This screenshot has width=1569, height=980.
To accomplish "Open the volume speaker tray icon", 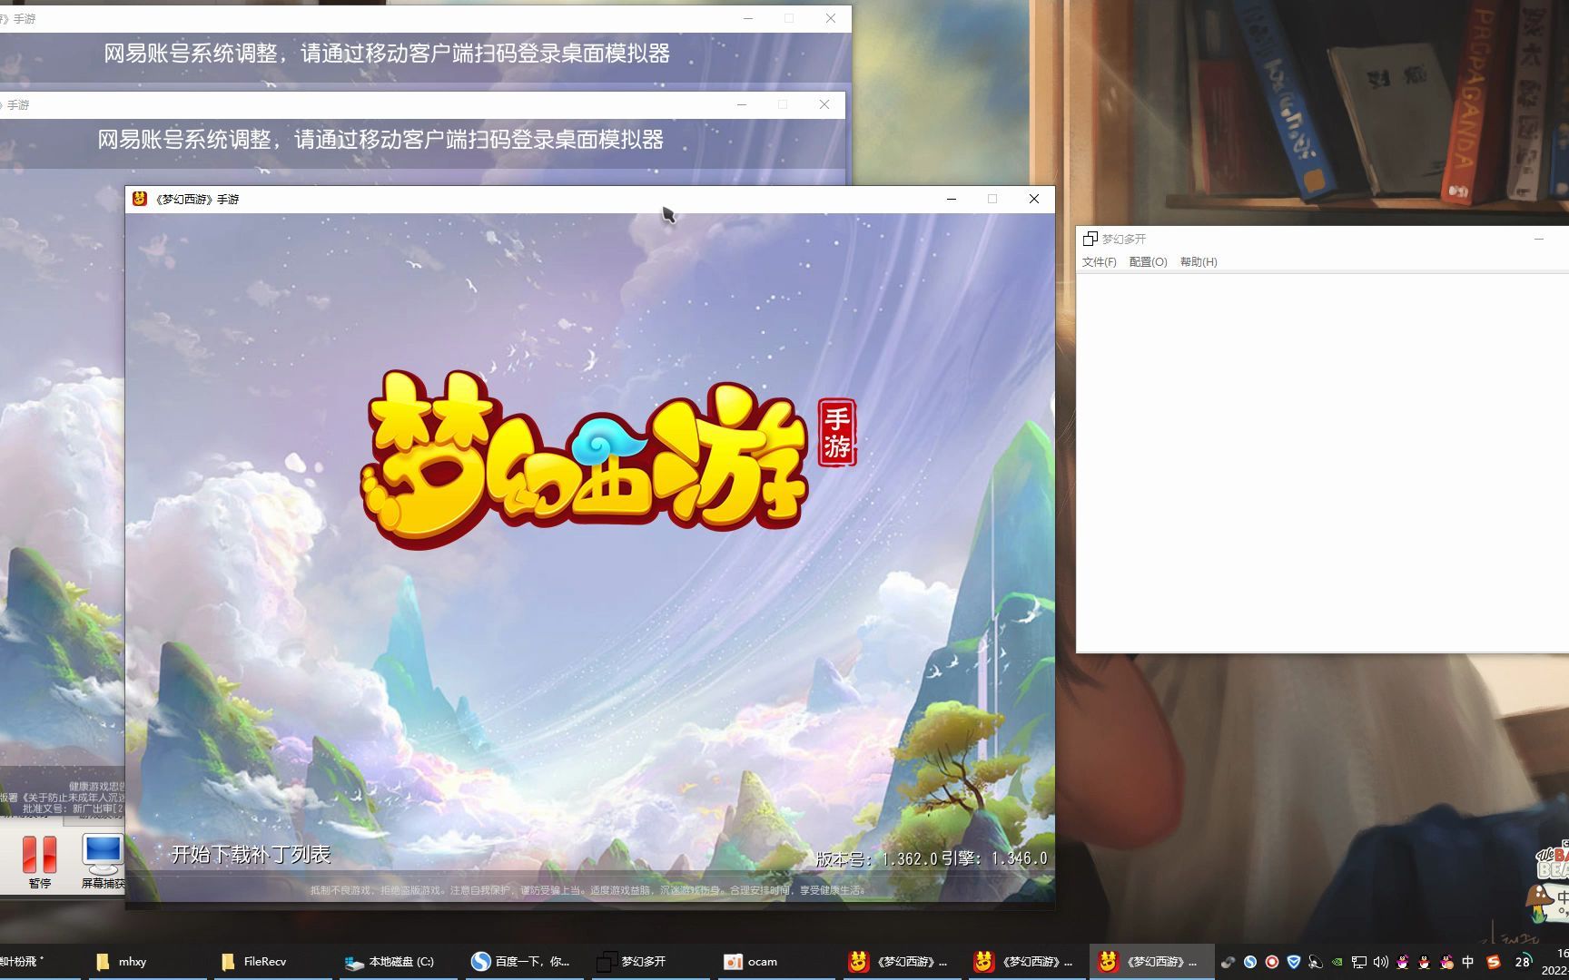I will [x=1381, y=962].
